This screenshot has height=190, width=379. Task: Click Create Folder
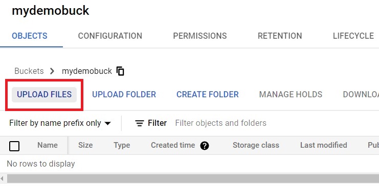(207, 94)
